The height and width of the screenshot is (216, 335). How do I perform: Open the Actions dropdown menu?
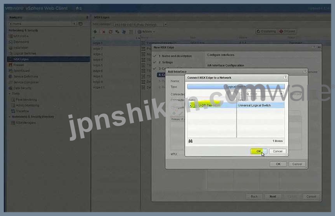[x=146, y=32]
